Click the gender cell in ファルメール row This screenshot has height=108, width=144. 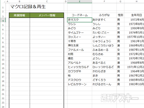120,50
